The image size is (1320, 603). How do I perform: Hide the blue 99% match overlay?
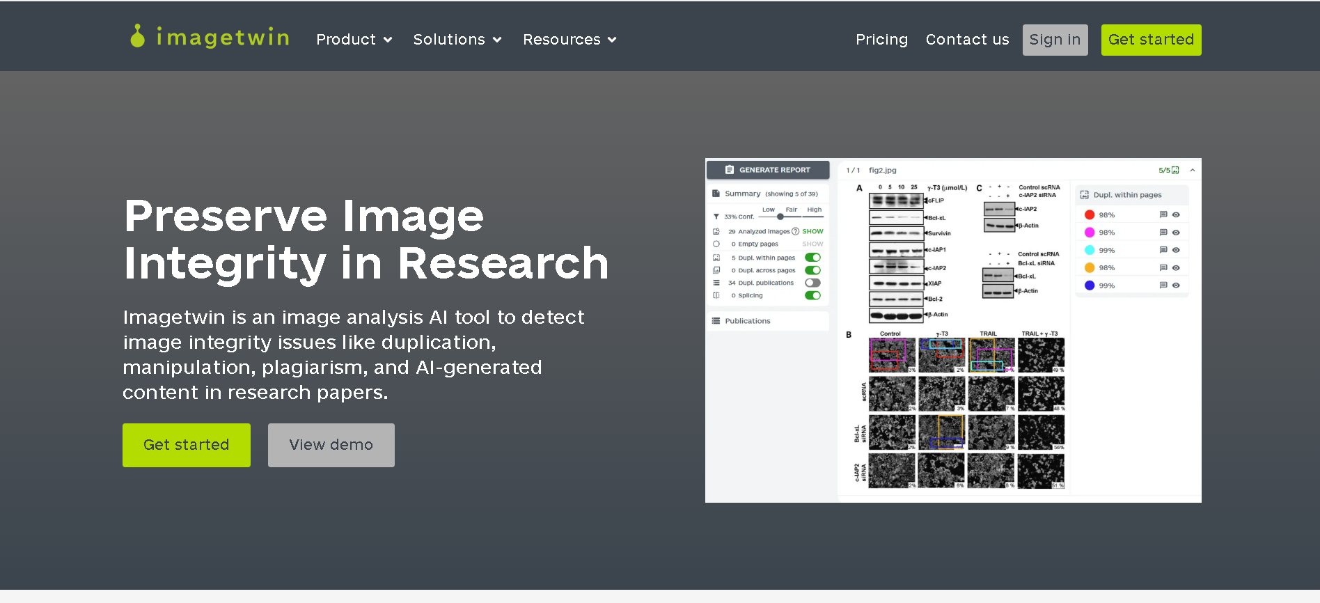[1176, 285]
